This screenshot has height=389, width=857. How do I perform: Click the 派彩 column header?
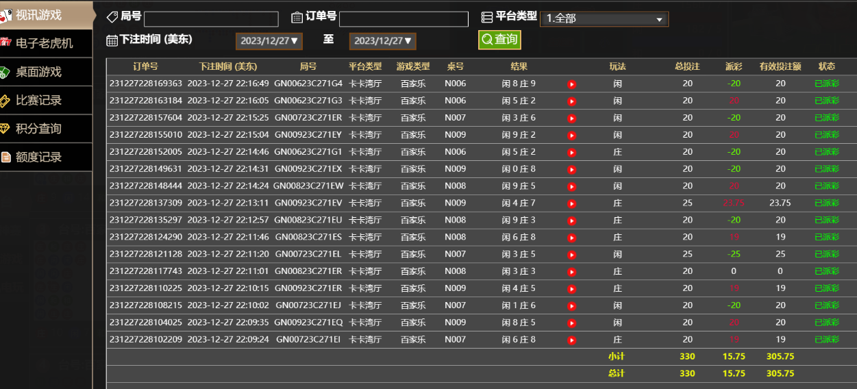(x=734, y=67)
